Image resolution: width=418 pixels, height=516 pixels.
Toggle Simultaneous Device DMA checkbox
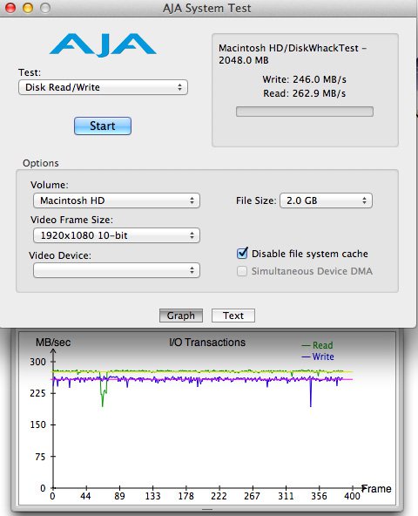(x=242, y=271)
